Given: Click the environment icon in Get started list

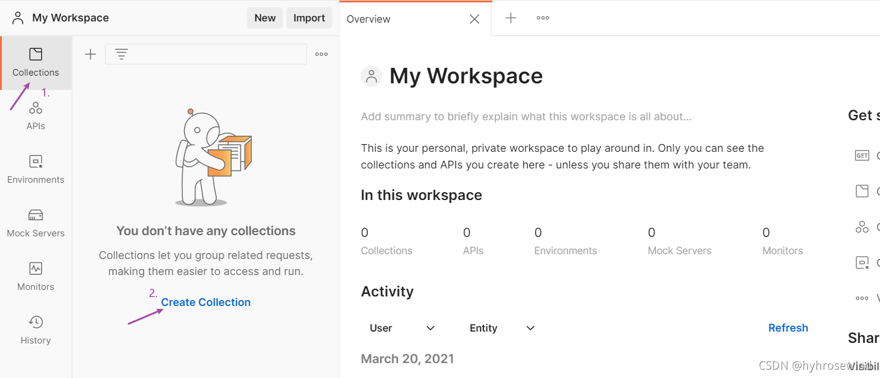Looking at the screenshot, I should point(862,263).
